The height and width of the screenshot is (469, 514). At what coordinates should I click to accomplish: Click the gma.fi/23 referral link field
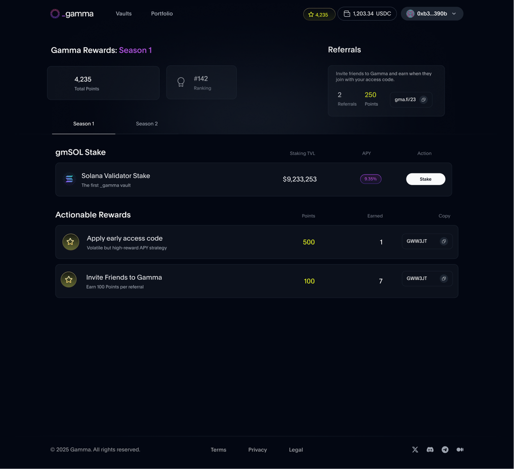click(x=411, y=100)
